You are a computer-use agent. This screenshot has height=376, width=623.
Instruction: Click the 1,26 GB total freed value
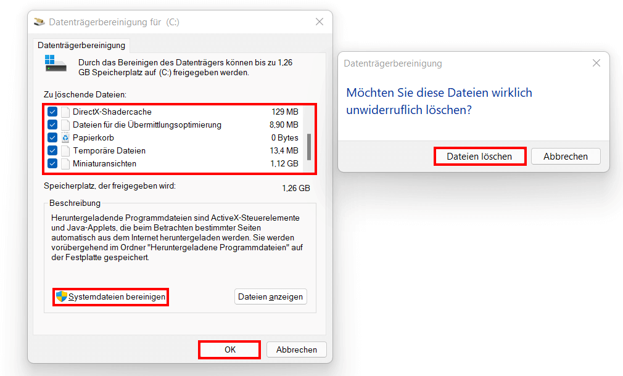[x=296, y=188]
